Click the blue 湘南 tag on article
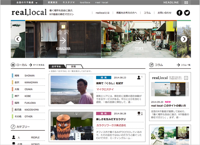 [x=103, y=78]
